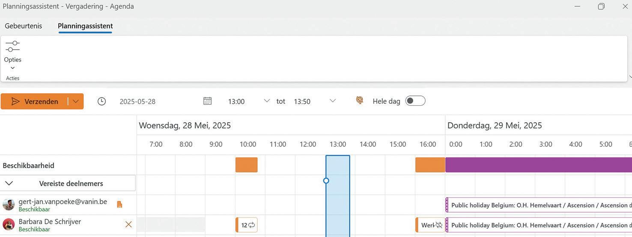Select Barbara's recurring 10:00 appointment block
Image resolution: width=632 pixels, height=237 pixels.
coord(247,225)
